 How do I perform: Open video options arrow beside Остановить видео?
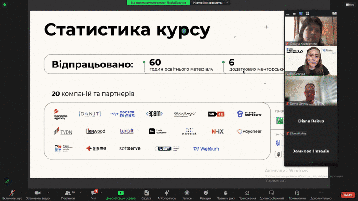(x=48, y=193)
